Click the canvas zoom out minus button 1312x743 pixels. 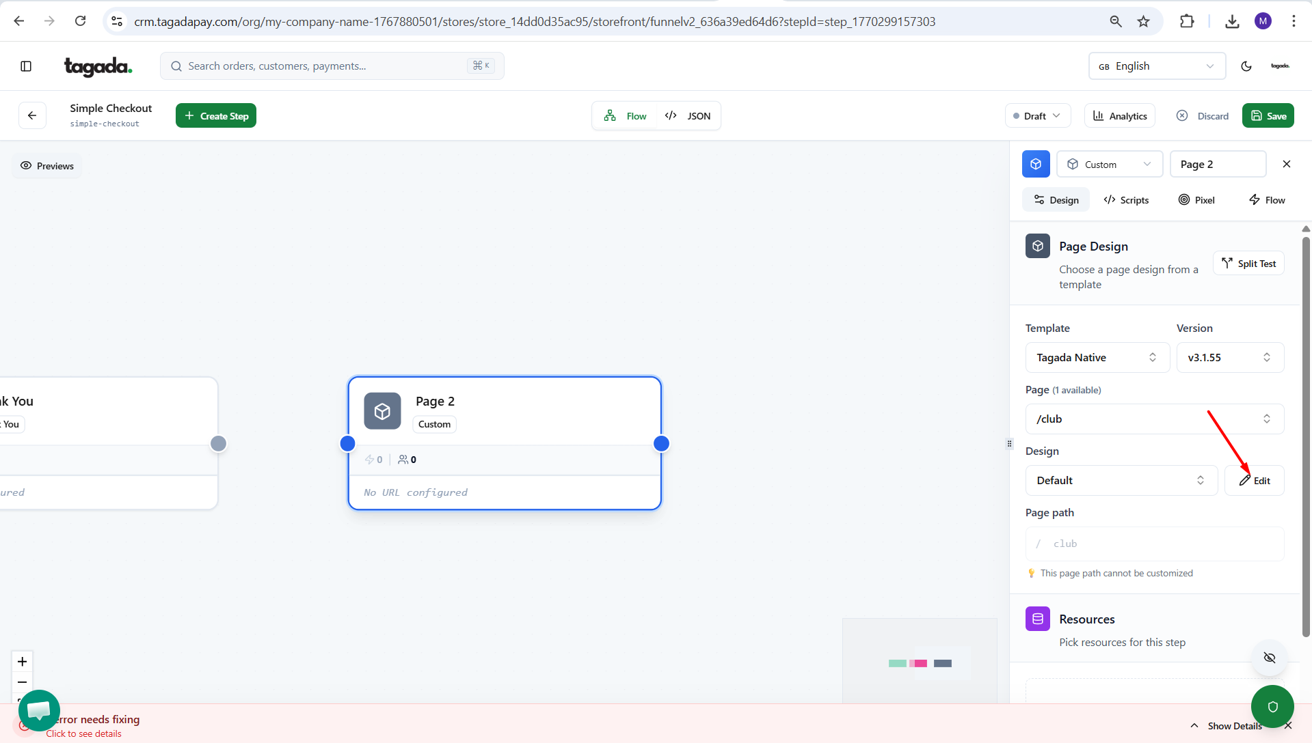[x=22, y=682]
